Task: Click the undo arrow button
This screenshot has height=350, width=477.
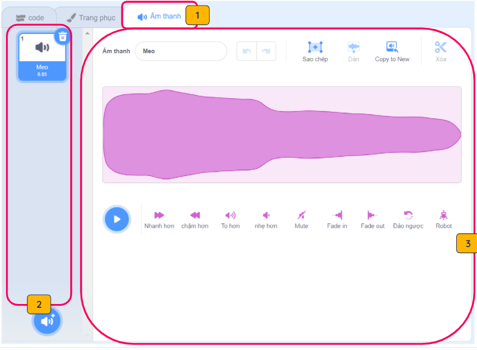Action: 246,51
